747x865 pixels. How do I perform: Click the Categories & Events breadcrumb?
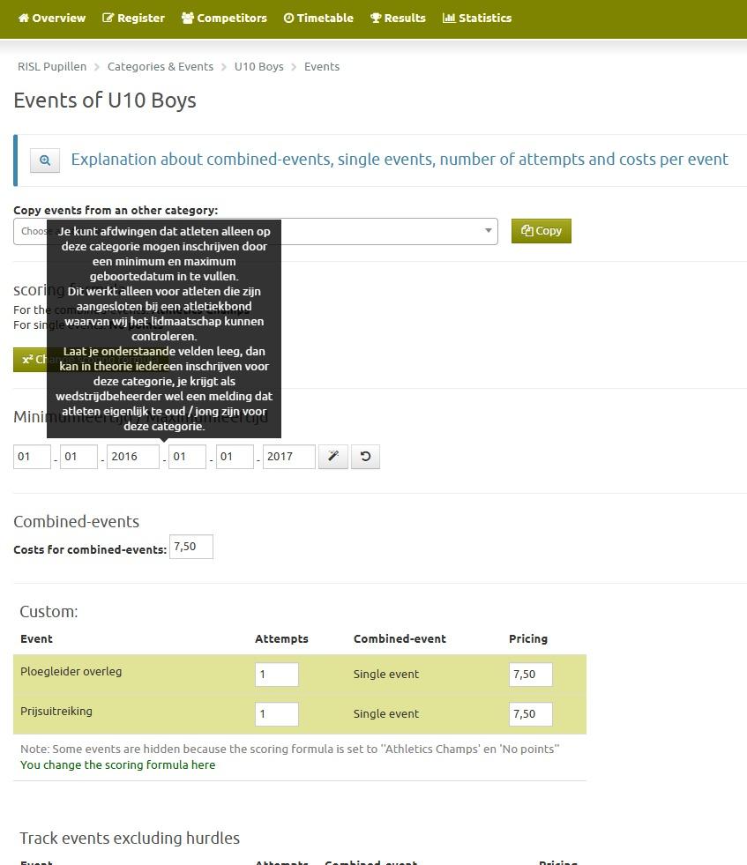(161, 67)
